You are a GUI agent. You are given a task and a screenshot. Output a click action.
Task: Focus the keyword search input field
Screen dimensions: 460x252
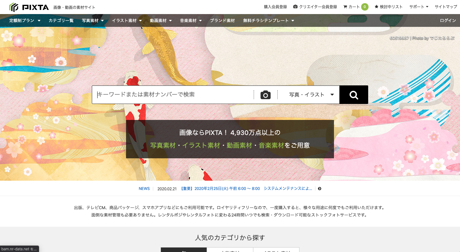173,95
